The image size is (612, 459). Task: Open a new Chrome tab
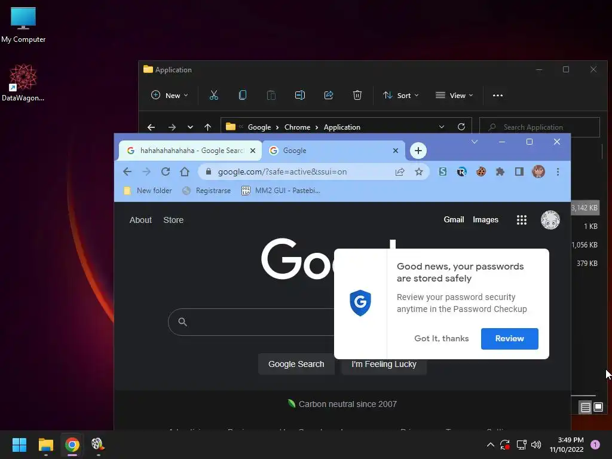(x=418, y=151)
